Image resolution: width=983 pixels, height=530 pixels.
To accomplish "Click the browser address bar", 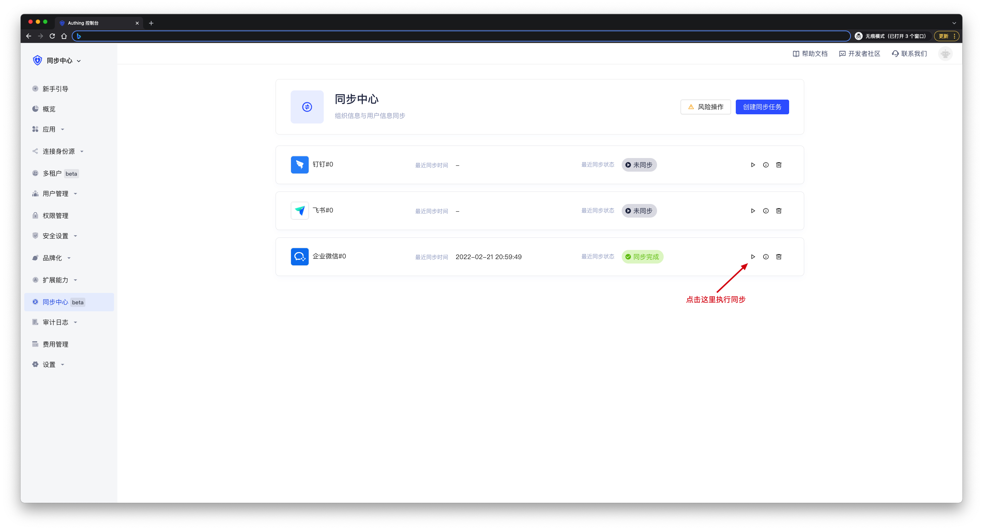I will pos(461,36).
